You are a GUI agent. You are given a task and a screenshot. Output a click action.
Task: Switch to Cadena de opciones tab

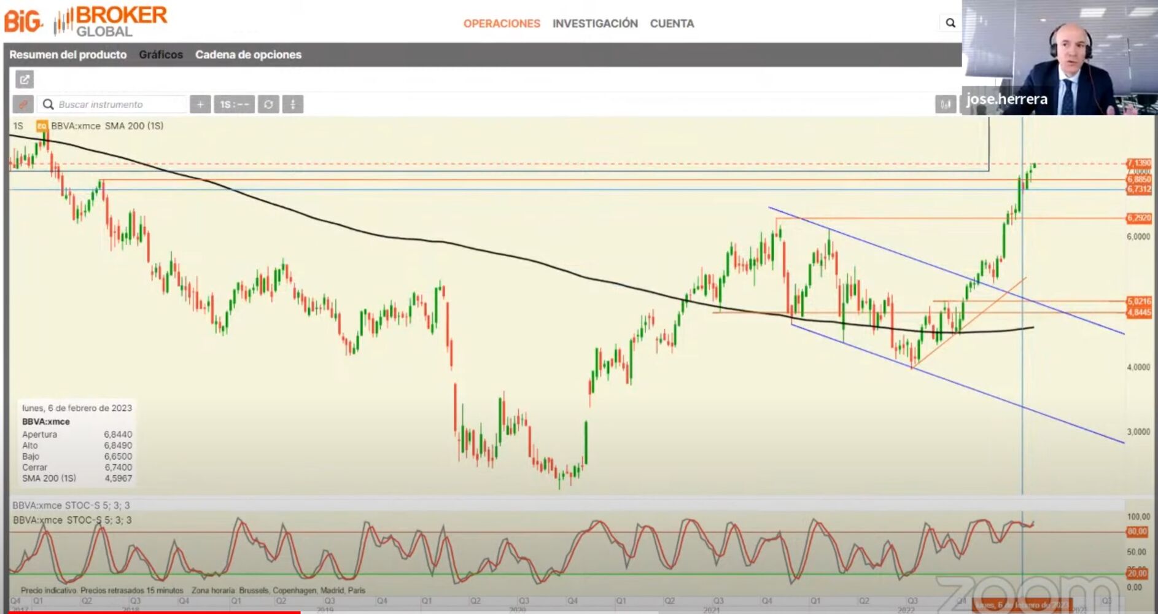(248, 55)
